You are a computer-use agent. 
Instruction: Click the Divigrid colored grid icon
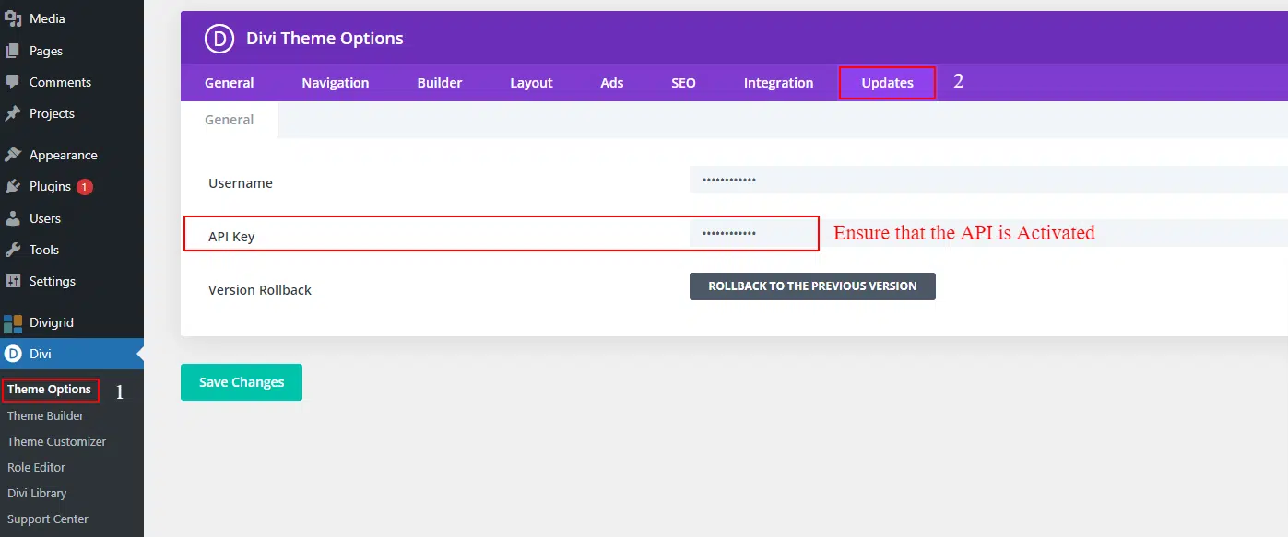(13, 322)
